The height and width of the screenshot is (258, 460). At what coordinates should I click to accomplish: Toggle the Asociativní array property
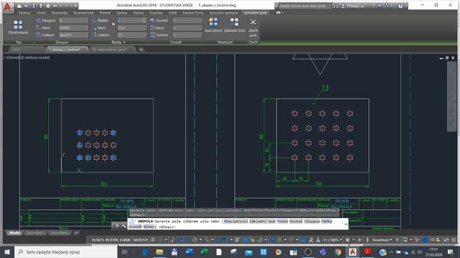click(213, 25)
